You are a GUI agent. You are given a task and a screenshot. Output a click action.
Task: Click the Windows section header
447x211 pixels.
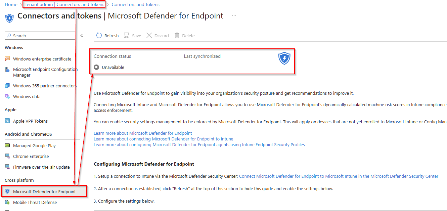coord(14,47)
